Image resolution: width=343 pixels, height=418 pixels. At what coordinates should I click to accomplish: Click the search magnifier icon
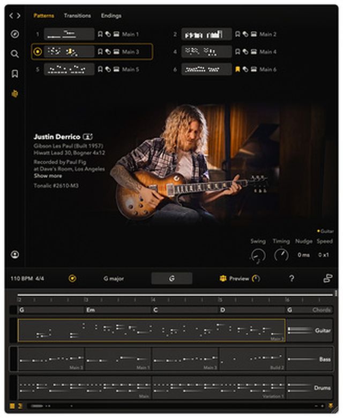[15, 54]
